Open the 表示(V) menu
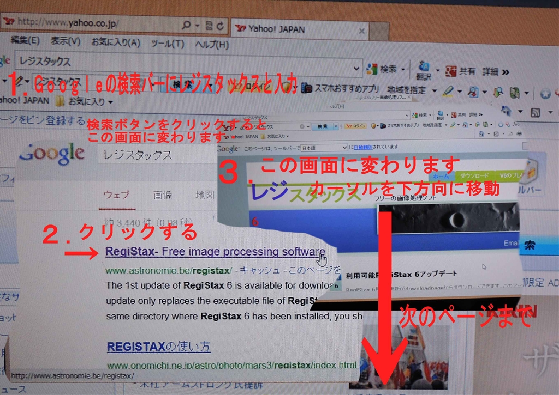 pos(66,41)
